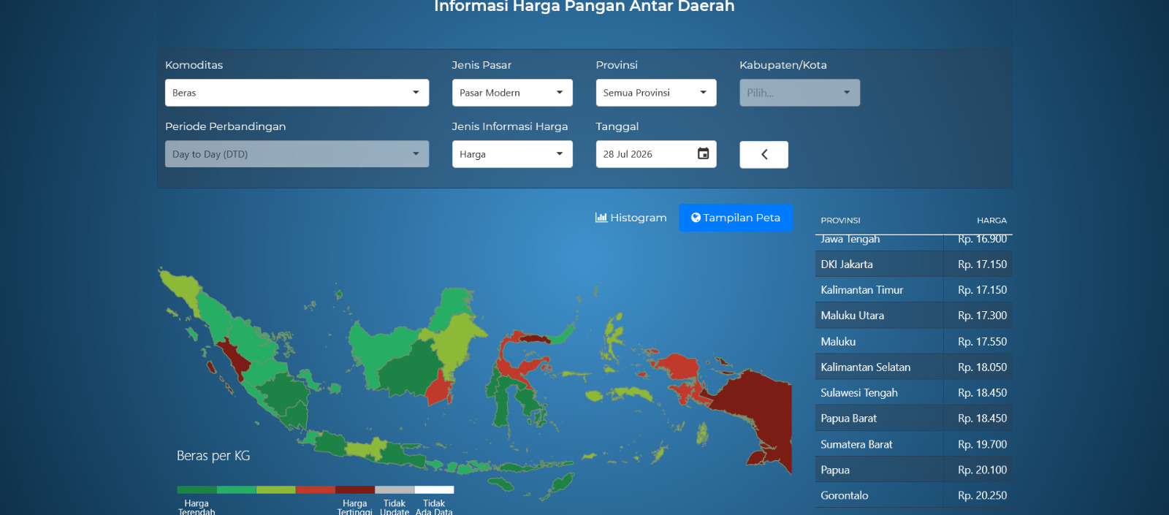The height and width of the screenshot is (515, 1169).
Task: Click the gray Tidak Update legend swatch
Action: [x=395, y=489]
